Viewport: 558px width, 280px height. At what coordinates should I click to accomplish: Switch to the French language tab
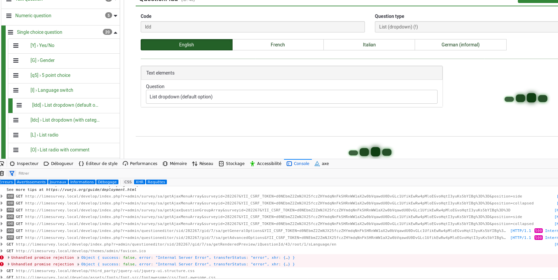(278, 45)
